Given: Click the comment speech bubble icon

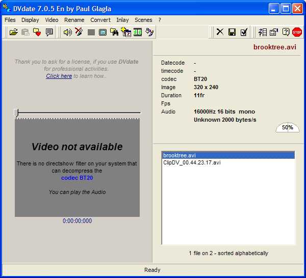Looking at the screenshot, I should click(49, 32).
